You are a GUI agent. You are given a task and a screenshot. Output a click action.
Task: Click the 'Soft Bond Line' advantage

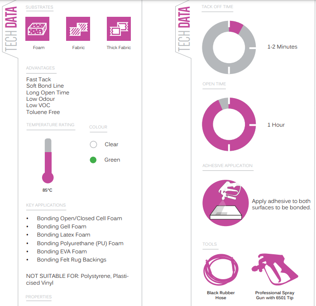[45, 86]
